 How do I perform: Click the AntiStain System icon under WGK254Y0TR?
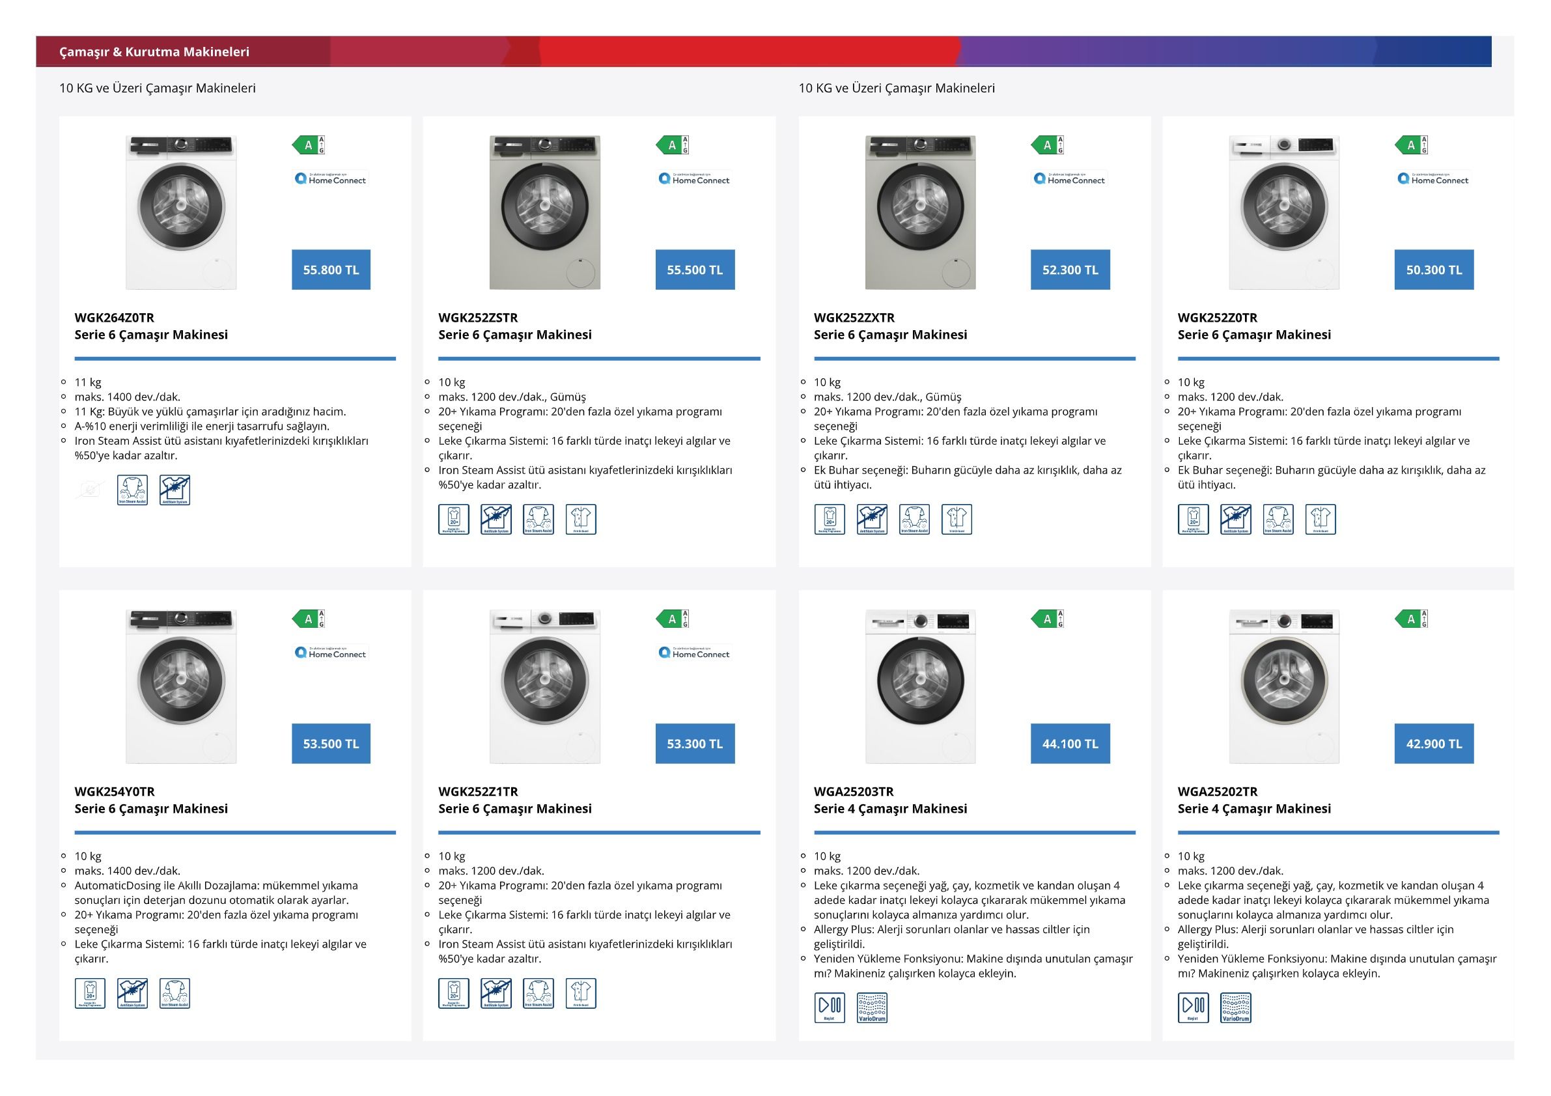tap(132, 993)
